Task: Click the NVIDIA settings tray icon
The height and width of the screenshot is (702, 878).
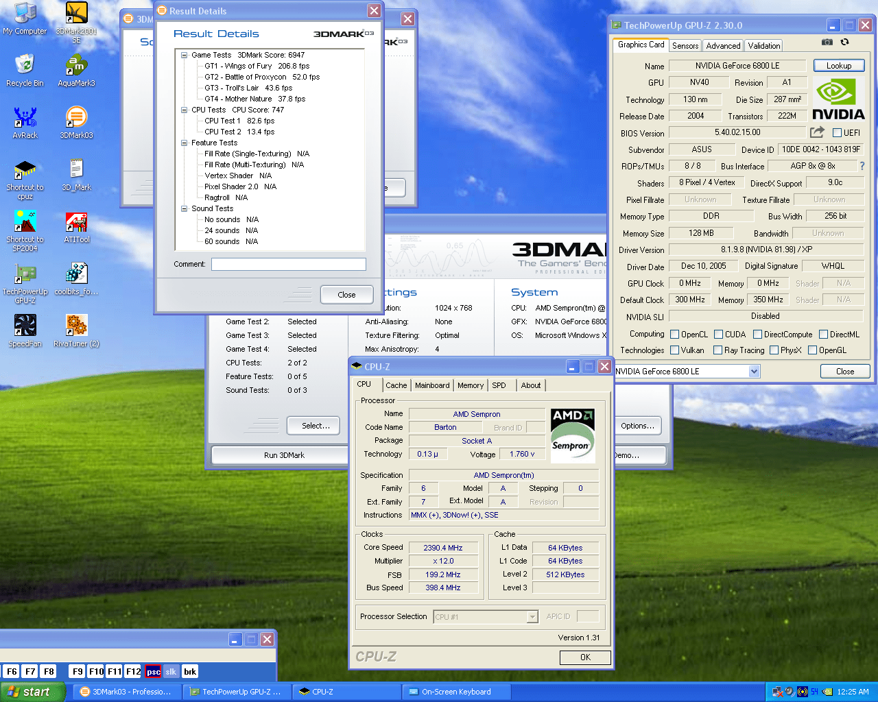Action: (x=827, y=692)
